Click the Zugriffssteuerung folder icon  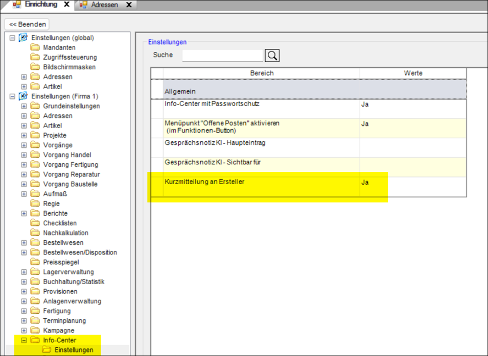pos(35,57)
